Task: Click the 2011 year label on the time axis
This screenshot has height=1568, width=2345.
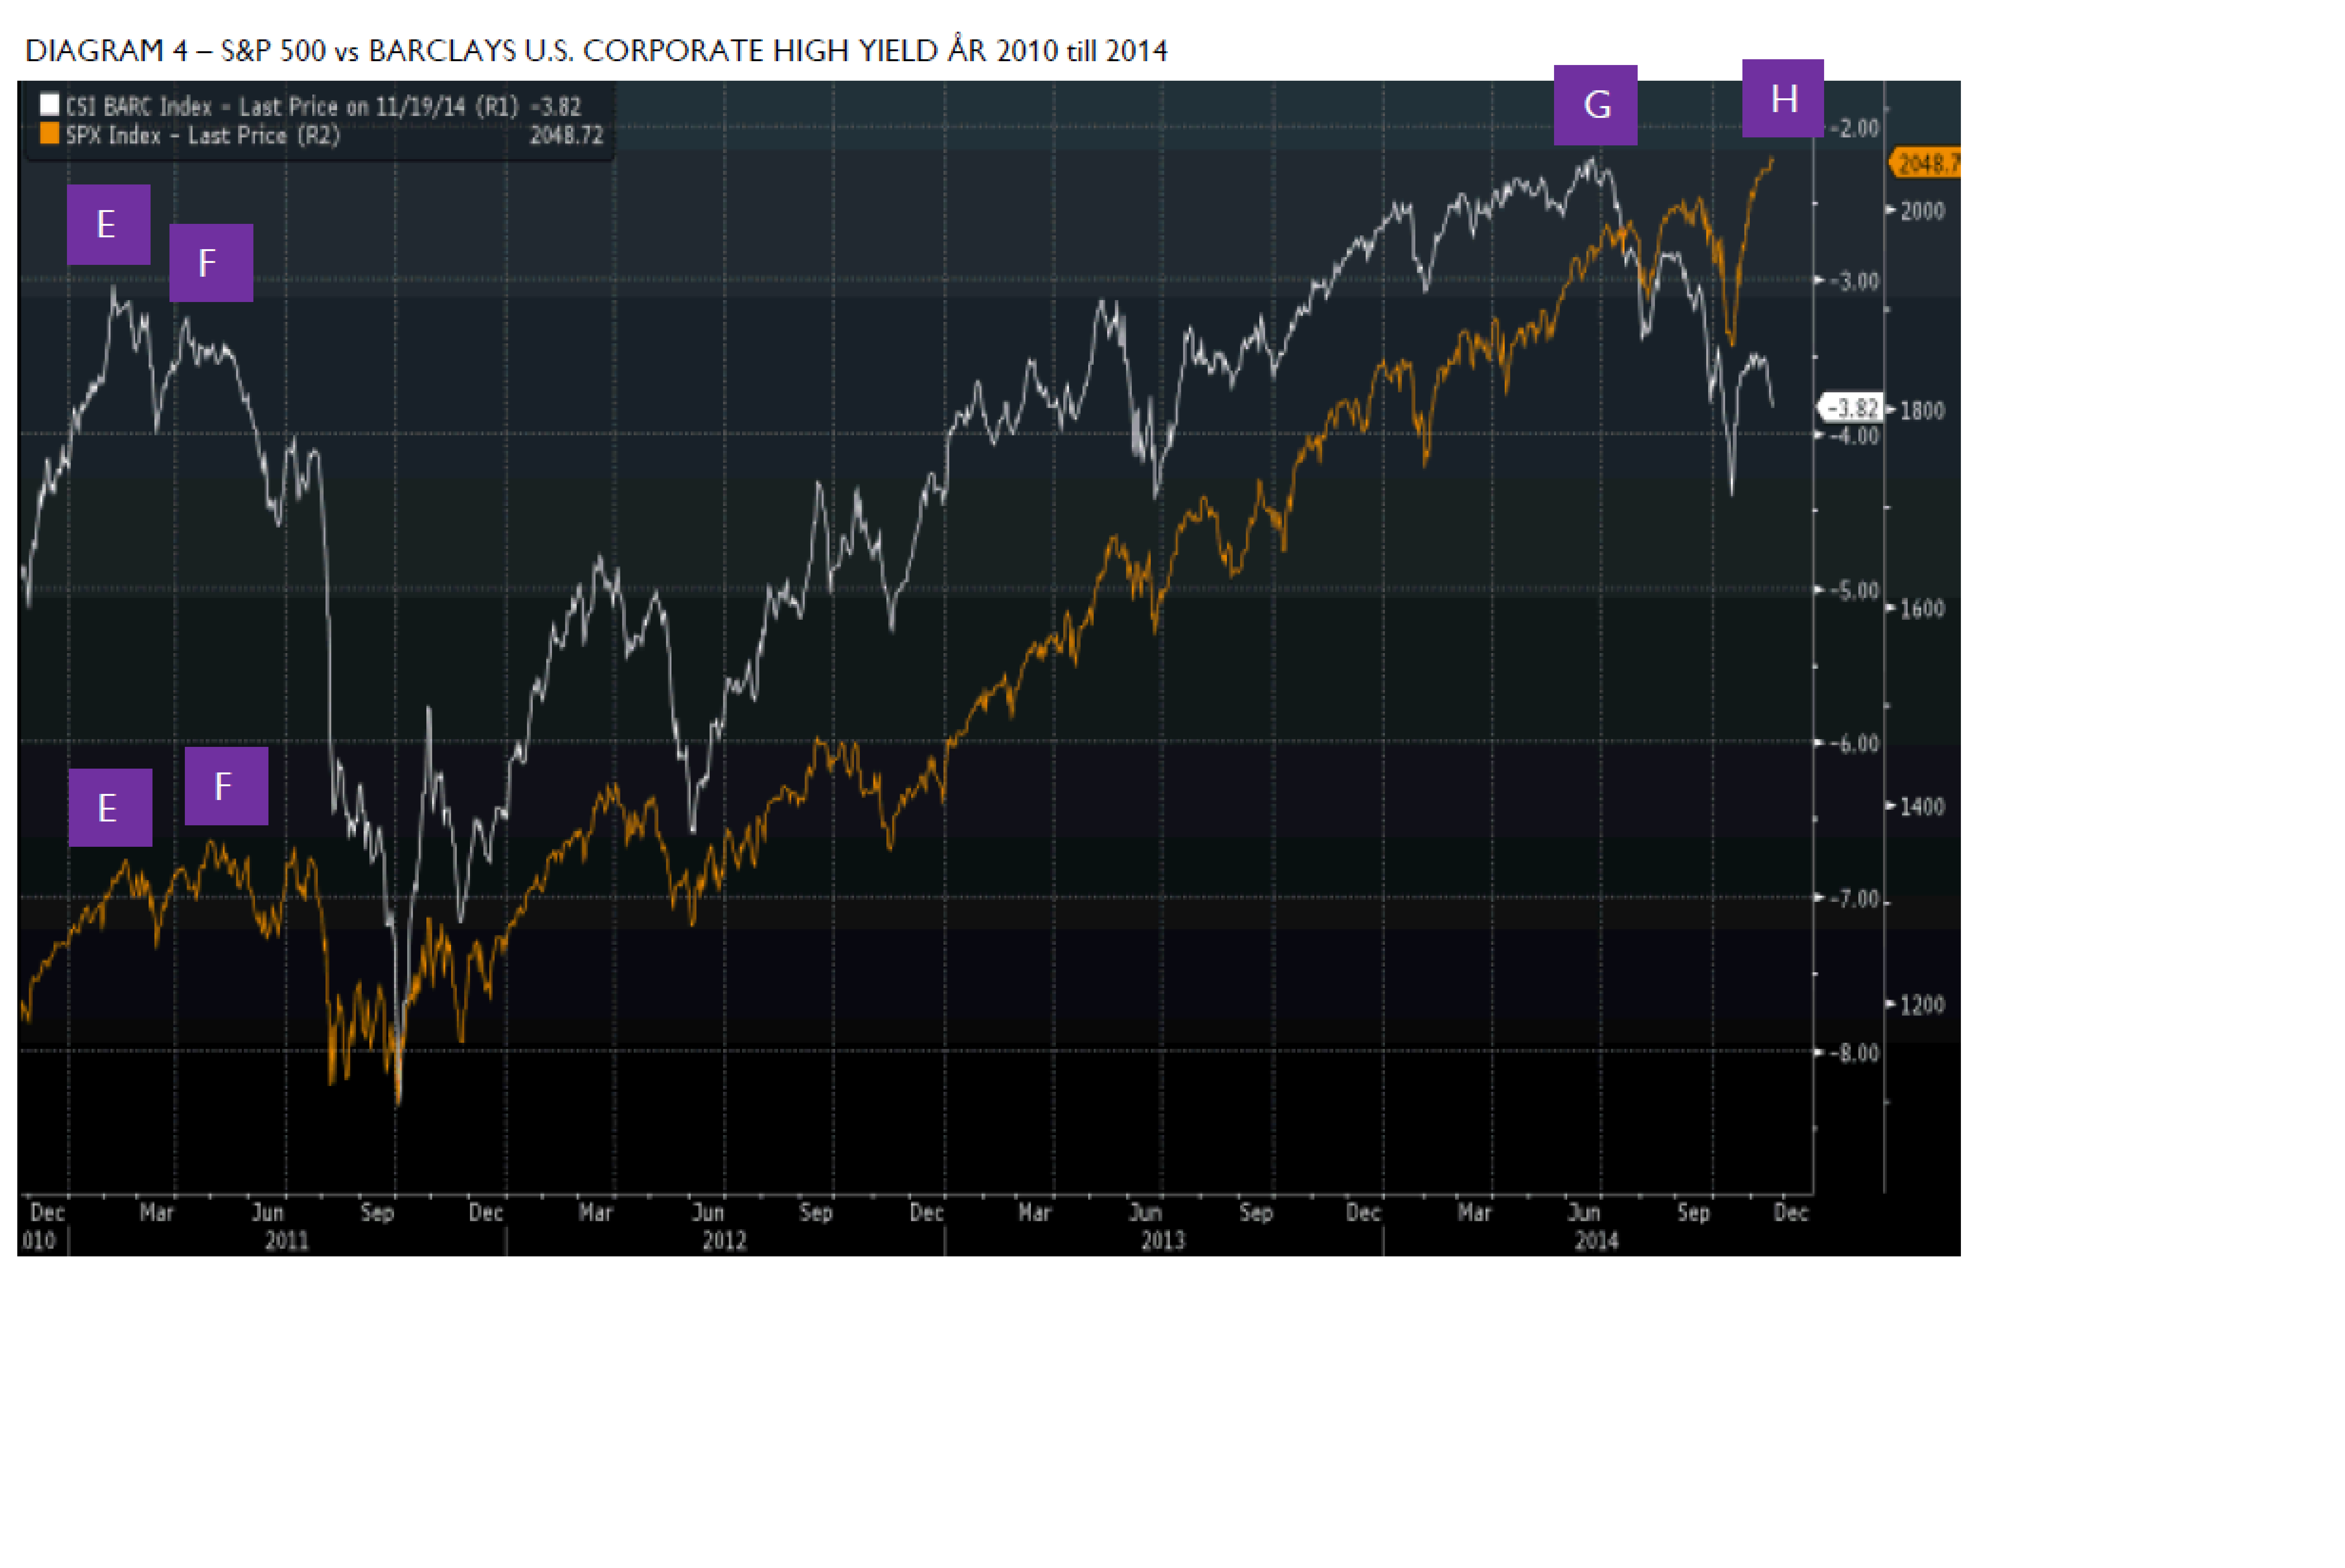Action: click(x=287, y=1241)
